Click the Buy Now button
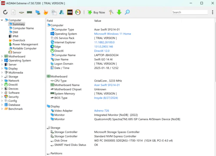Viewport: 216px width, 156px height. (96, 12)
